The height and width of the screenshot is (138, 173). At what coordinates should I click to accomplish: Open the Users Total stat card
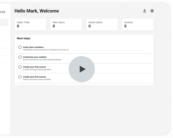pos(30,24)
